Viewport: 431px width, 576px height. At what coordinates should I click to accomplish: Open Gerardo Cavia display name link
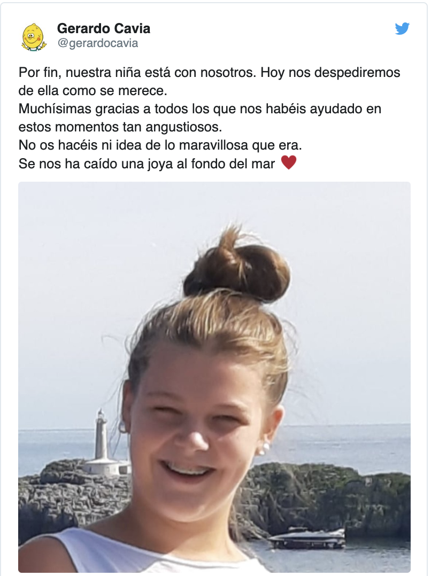[x=104, y=28]
